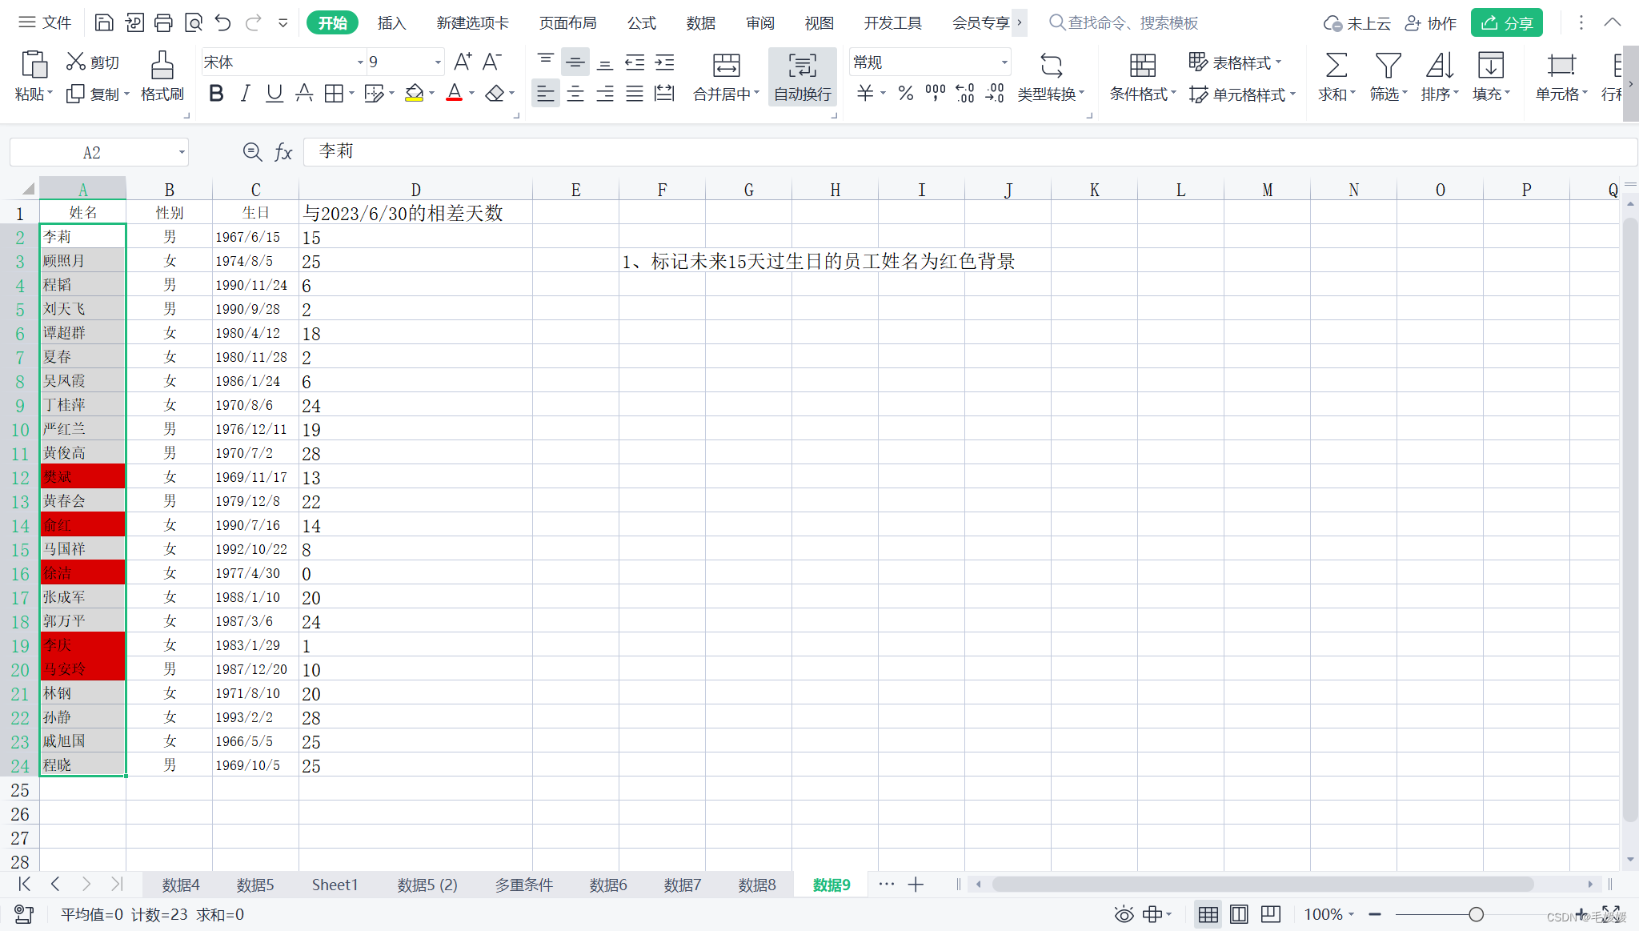1639x931 pixels.
Task: Click the Conditional Formatting (条件格式) icon
Action: 1142,66
